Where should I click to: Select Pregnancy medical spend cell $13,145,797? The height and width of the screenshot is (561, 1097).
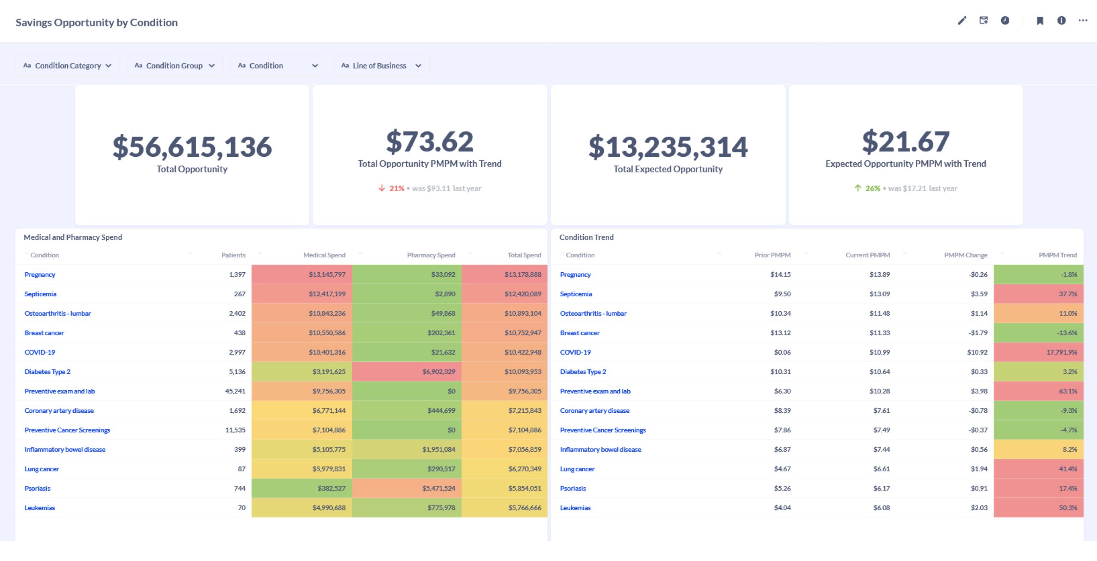pyautogui.click(x=302, y=275)
